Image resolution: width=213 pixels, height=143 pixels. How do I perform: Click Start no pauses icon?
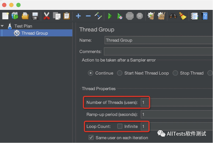click(120, 16)
